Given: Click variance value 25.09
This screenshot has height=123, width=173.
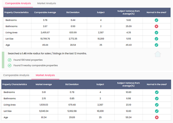Looking at the screenshot, I should click(x=129, y=27).
